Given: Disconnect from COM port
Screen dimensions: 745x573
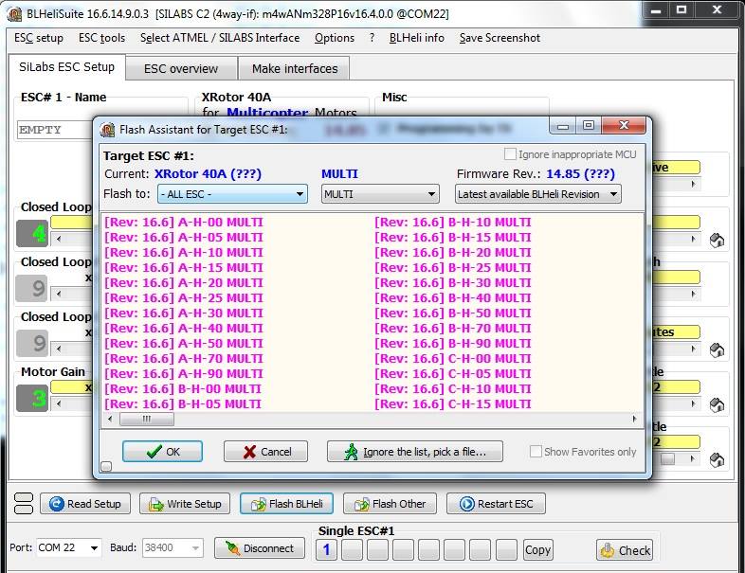Looking at the screenshot, I should pyautogui.click(x=260, y=548).
